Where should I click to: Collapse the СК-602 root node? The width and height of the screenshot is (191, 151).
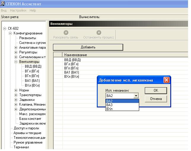coord(5,28)
